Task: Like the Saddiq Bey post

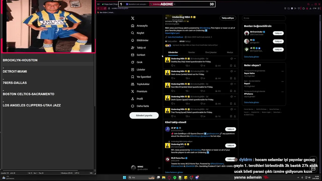Action: 202,66
